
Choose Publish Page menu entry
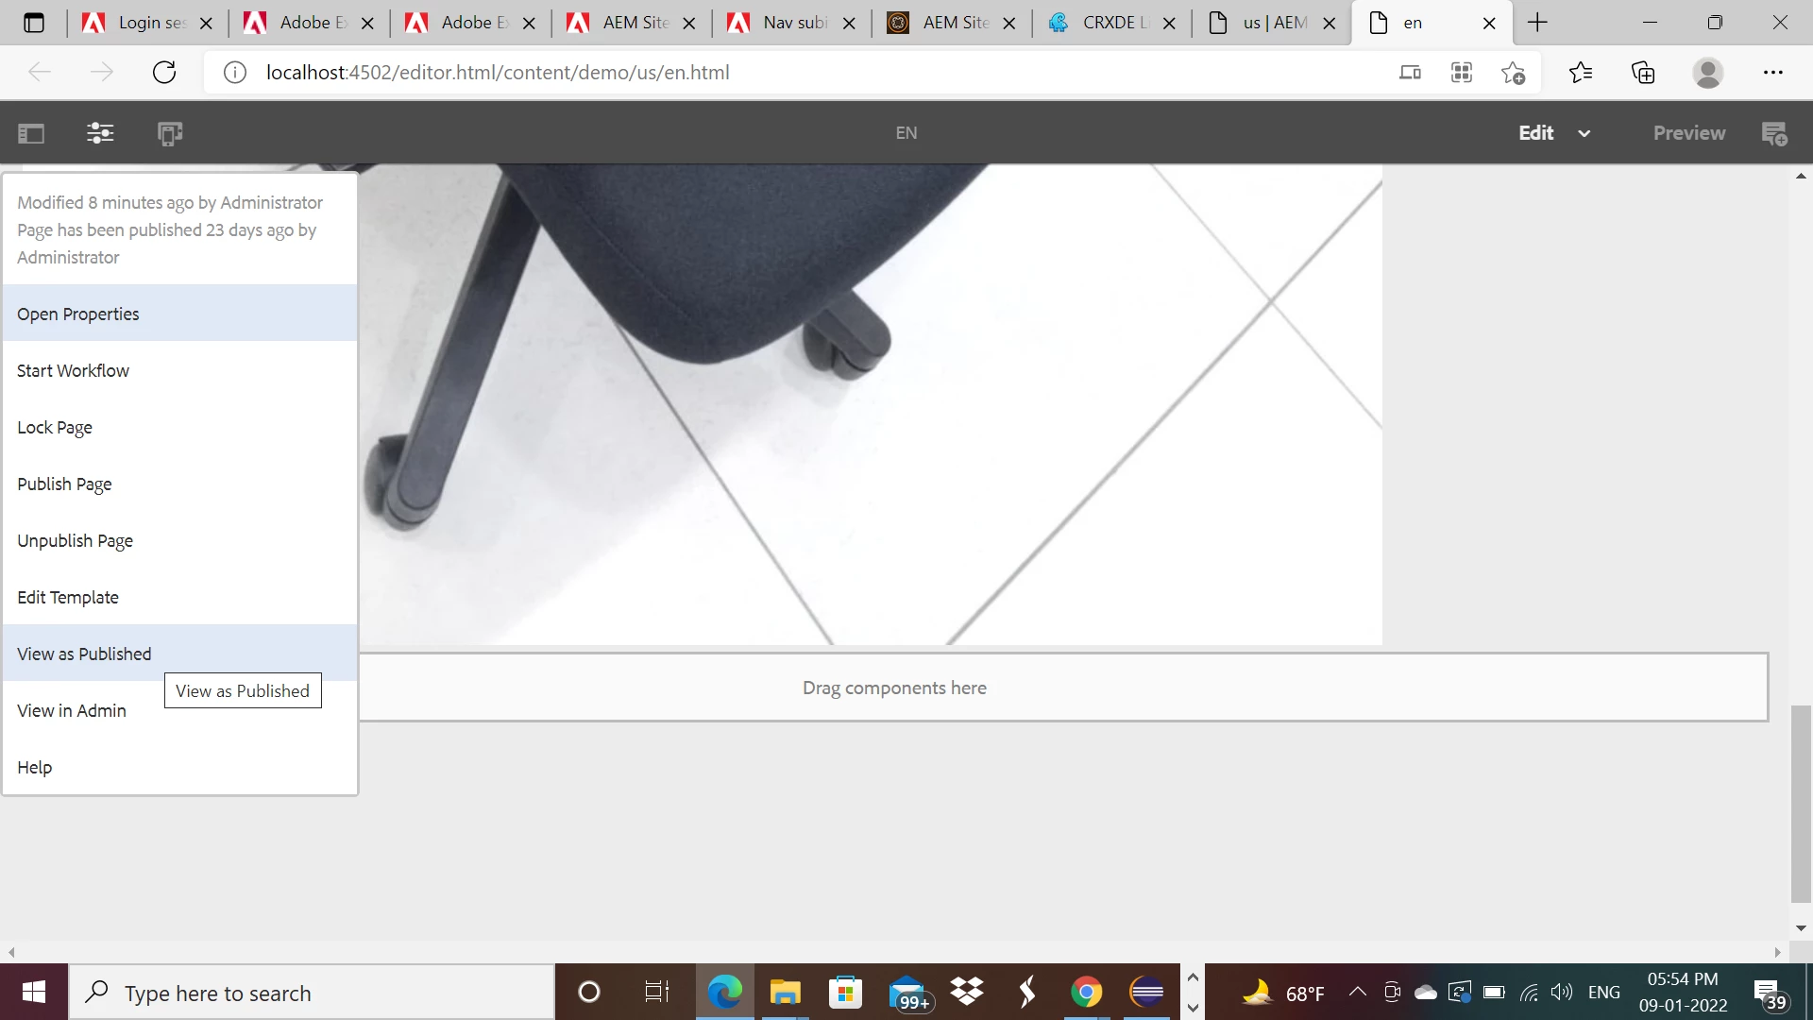click(64, 484)
